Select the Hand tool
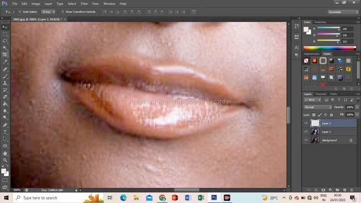 (x=5, y=153)
